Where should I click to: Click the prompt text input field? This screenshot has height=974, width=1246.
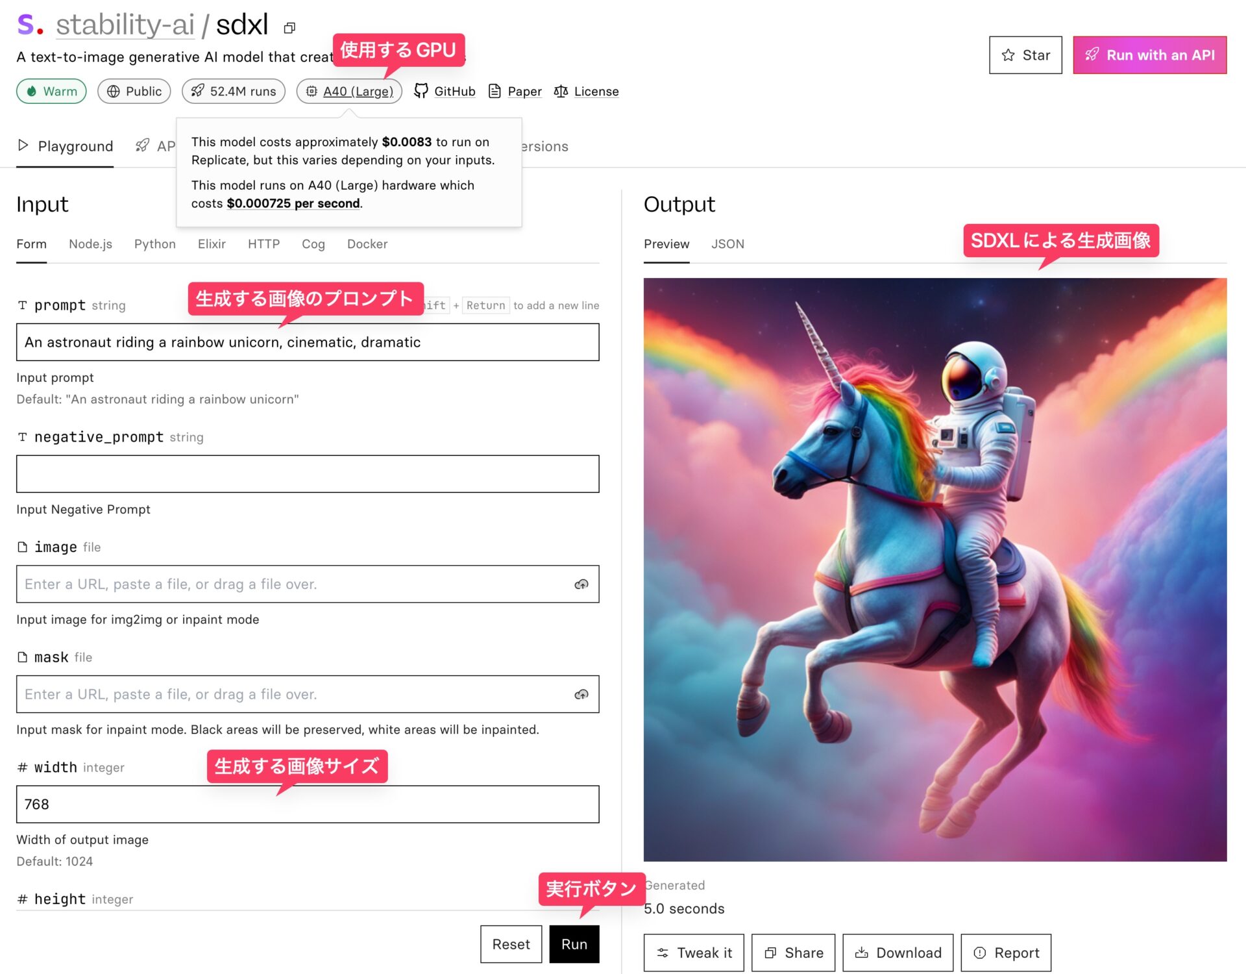pos(307,342)
